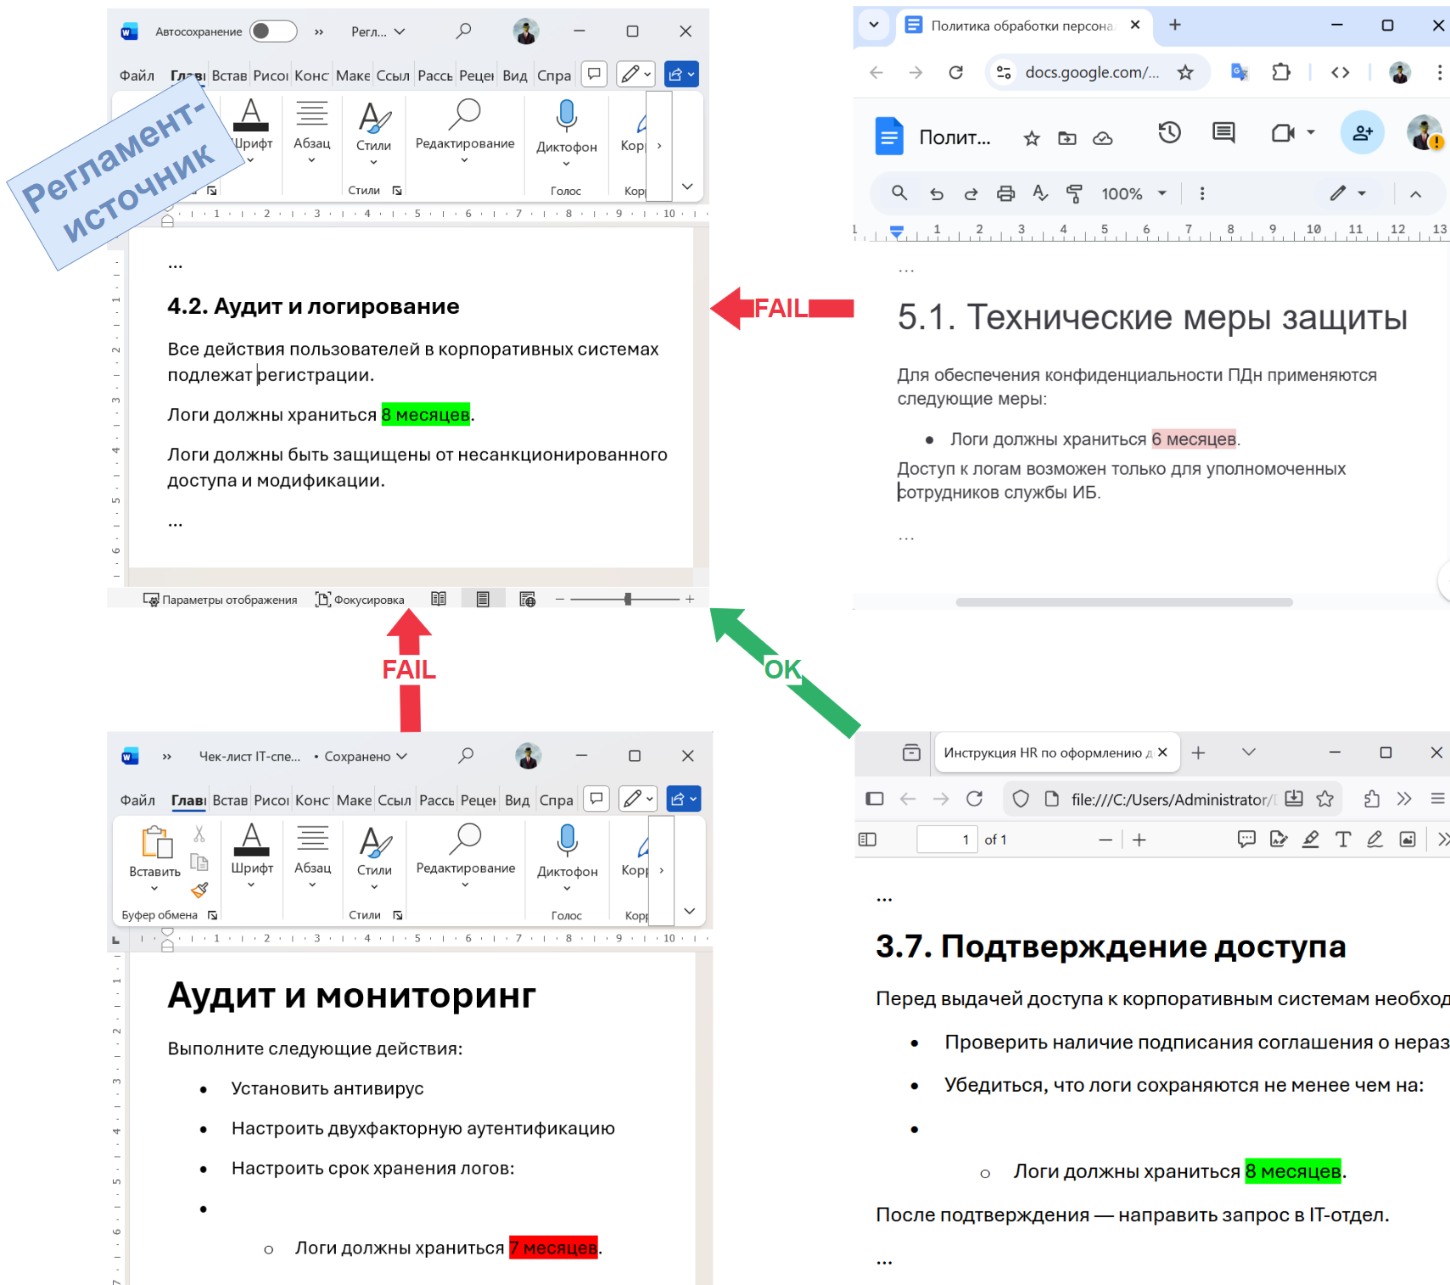Select the paint format tool in Google Docs

click(1075, 193)
